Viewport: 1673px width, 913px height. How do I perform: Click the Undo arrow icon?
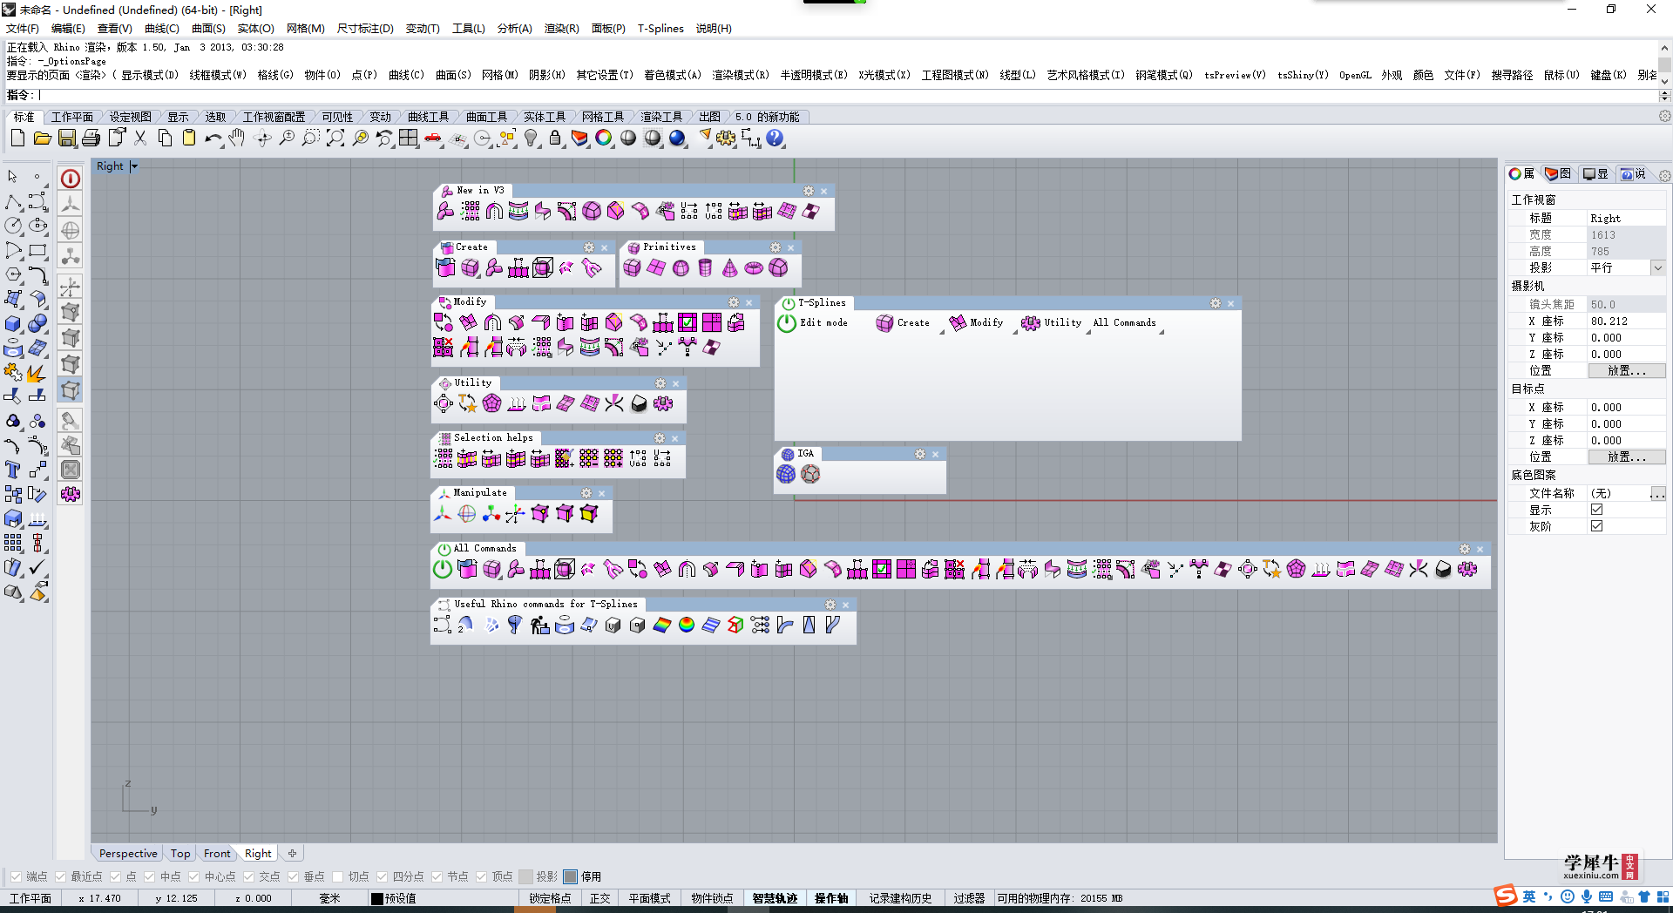click(213, 138)
